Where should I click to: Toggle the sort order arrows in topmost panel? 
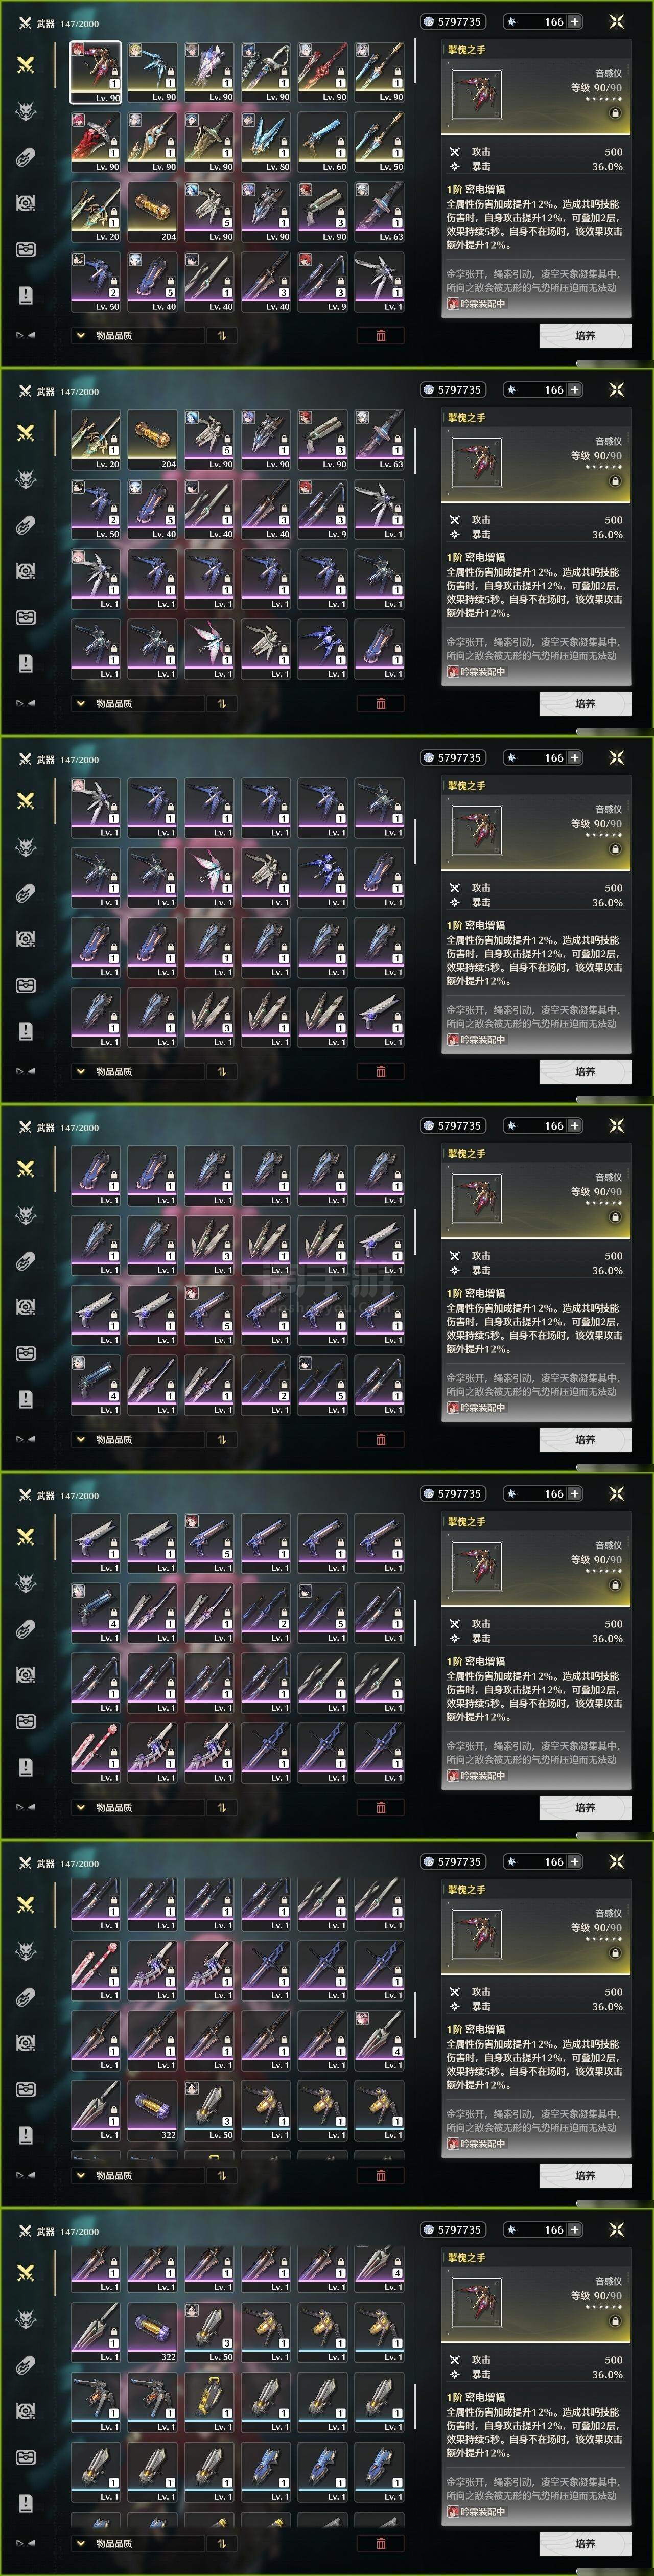(x=222, y=336)
